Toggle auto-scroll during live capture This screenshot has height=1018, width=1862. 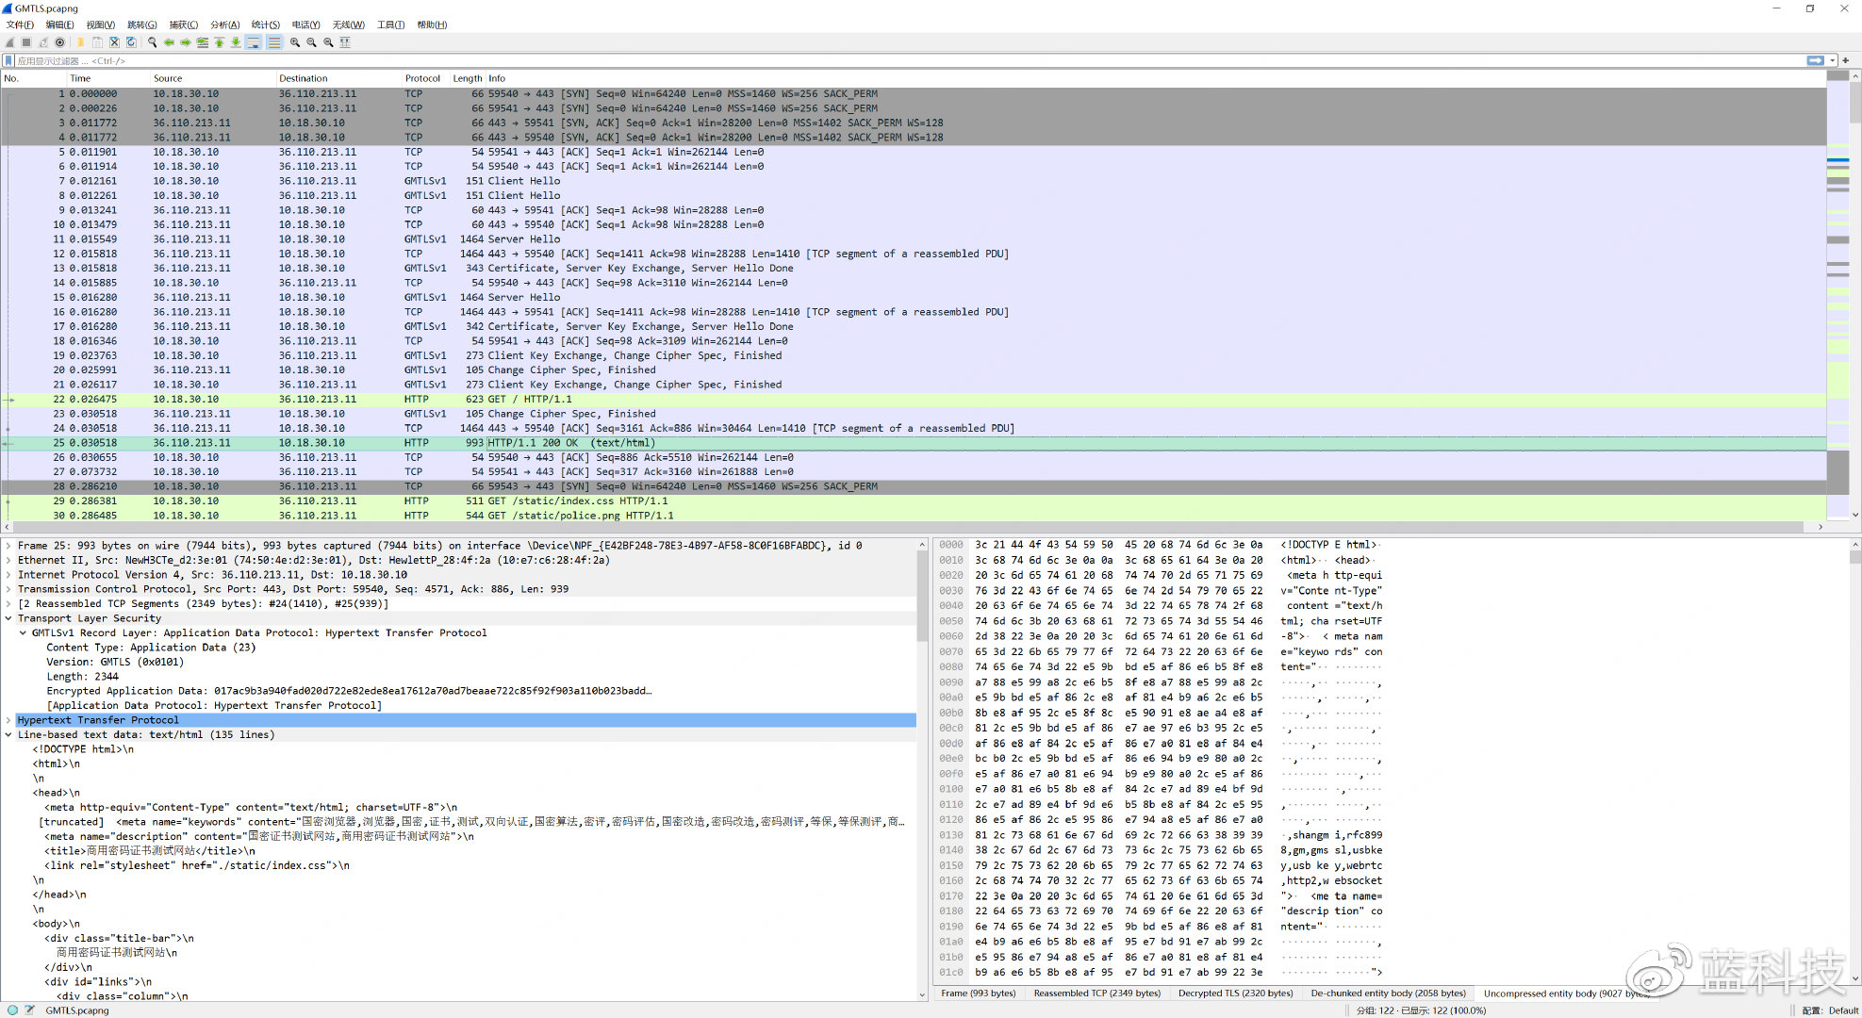coord(253,42)
